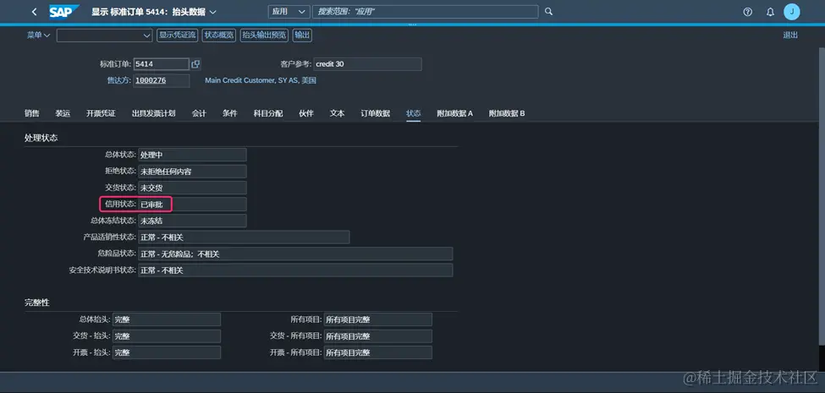This screenshot has height=393, width=825.
Task: Click the display document icon next to order 5414
Action: [x=195, y=64]
